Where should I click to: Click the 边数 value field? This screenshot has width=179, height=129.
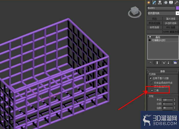[x=168, y=108]
